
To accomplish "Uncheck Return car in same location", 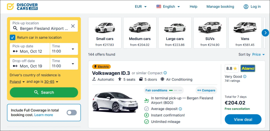I will pos(13,37).
